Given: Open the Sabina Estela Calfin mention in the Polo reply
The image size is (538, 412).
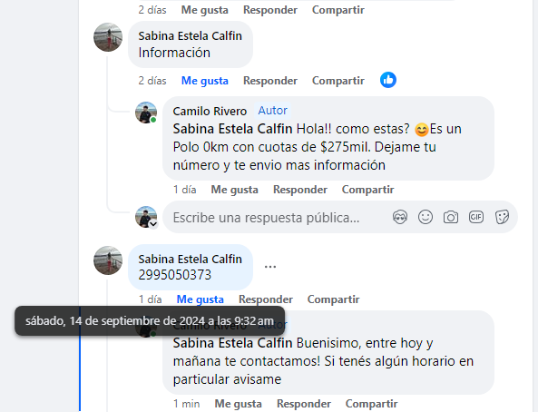Looking at the screenshot, I should click(x=232, y=129).
